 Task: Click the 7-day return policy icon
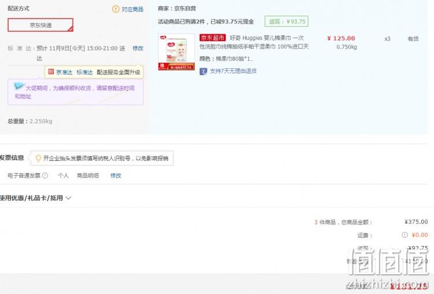tap(203, 71)
